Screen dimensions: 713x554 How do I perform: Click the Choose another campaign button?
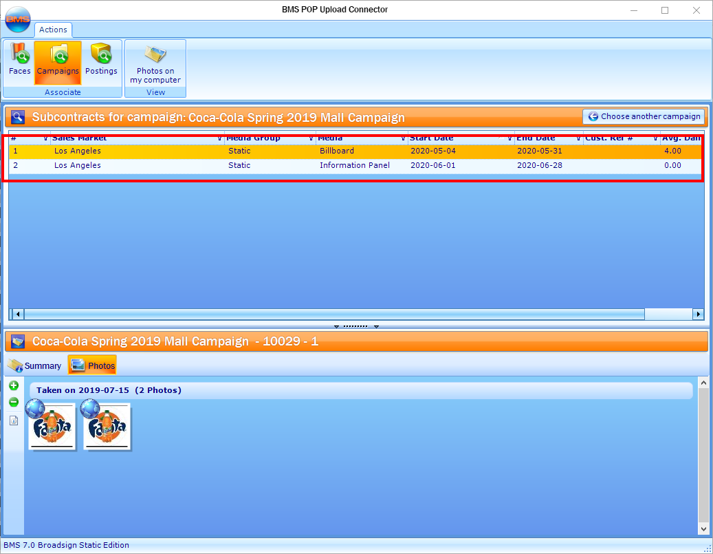(x=644, y=116)
